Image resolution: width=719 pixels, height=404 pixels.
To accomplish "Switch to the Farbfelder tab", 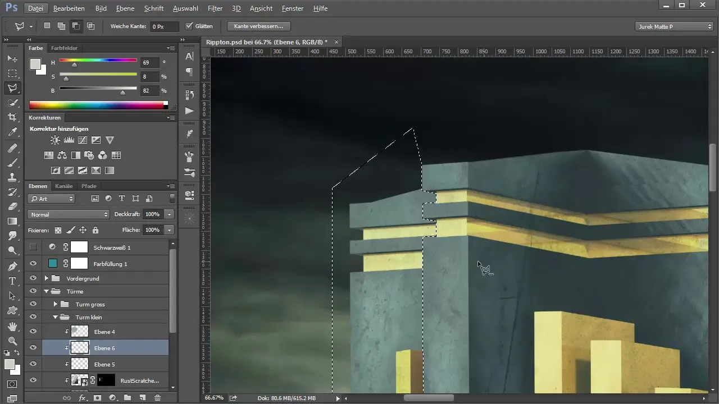I will point(65,48).
